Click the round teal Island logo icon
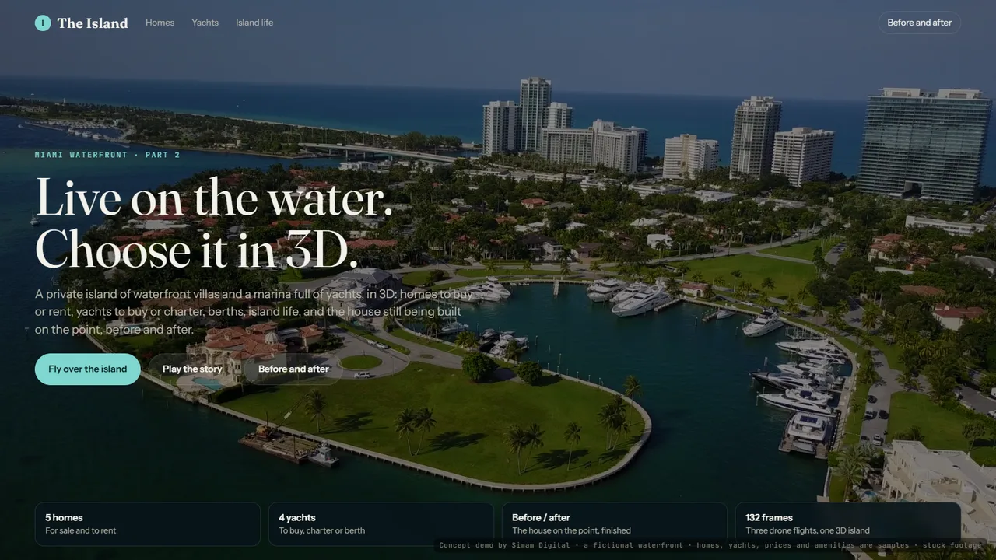 [43, 23]
